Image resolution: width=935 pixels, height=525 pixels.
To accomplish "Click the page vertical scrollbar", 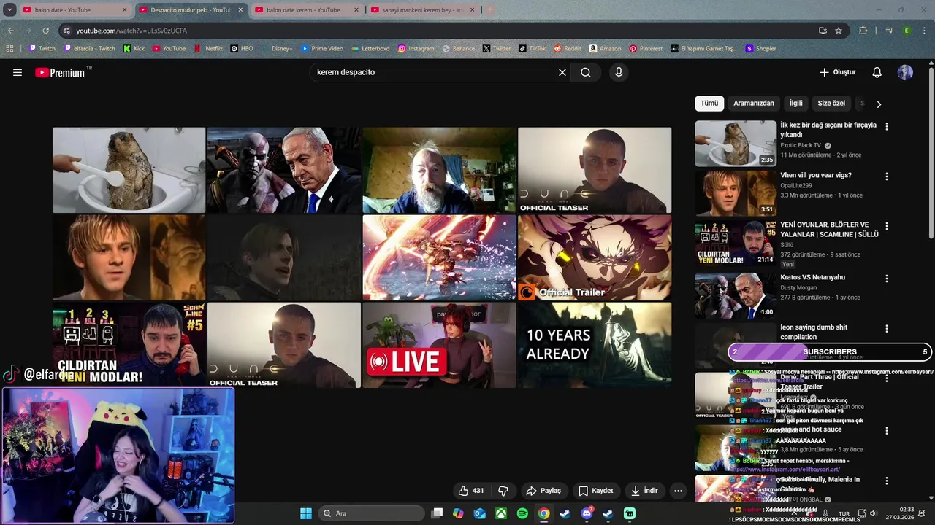I will (x=931, y=153).
